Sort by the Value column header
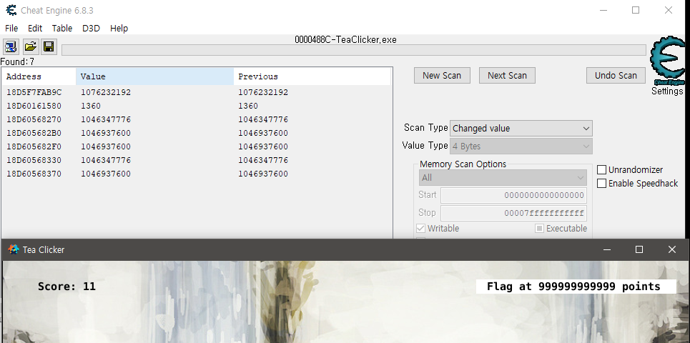Image resolution: width=690 pixels, height=343 pixels. 155,76
